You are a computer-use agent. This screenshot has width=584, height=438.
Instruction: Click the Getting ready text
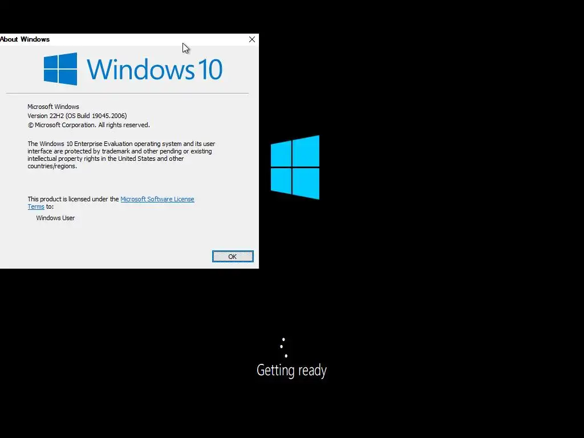click(x=291, y=370)
